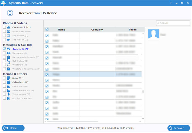The width and height of the screenshot is (192, 133).
Task: Tick the Reminders checkbox
Action: (x=4, y=86)
